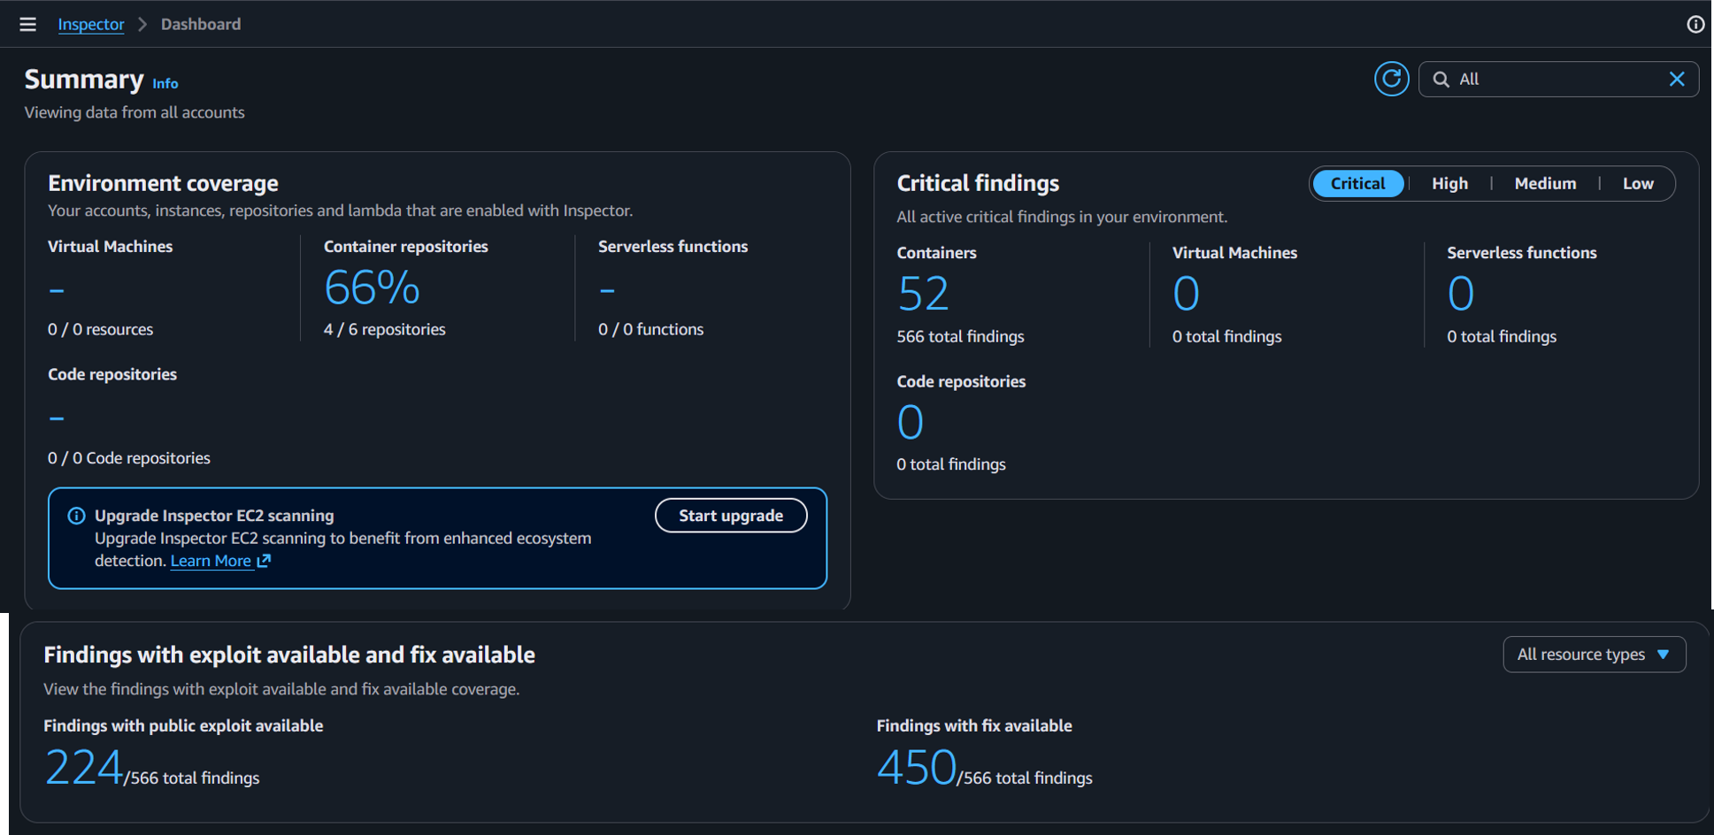The width and height of the screenshot is (1714, 835).
Task: Switch to High severity findings
Action: (x=1449, y=183)
